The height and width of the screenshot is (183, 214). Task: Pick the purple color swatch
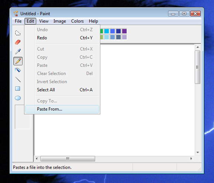click(x=124, y=31)
